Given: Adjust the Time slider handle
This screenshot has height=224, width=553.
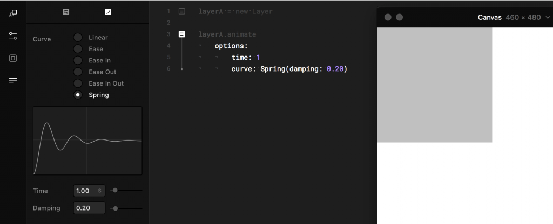Looking at the screenshot, I should (115, 190).
